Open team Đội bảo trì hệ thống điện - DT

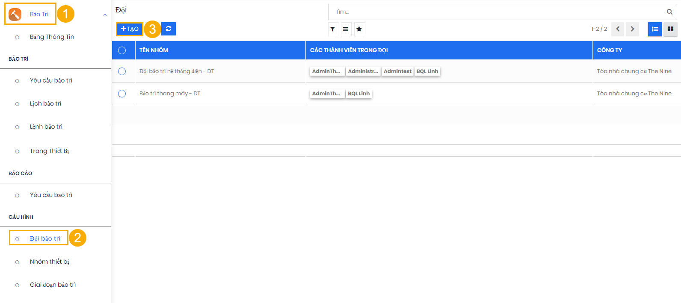(x=177, y=71)
